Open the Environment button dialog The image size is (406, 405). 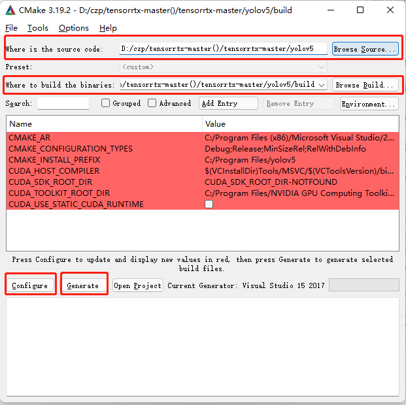pyautogui.click(x=369, y=104)
